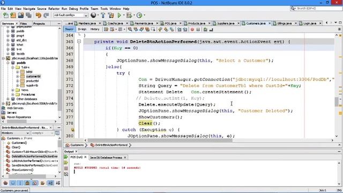Expand the Procedures folder node
Image resolution: width=343 pixels, height=193 pixels.
(x=13, y=94)
